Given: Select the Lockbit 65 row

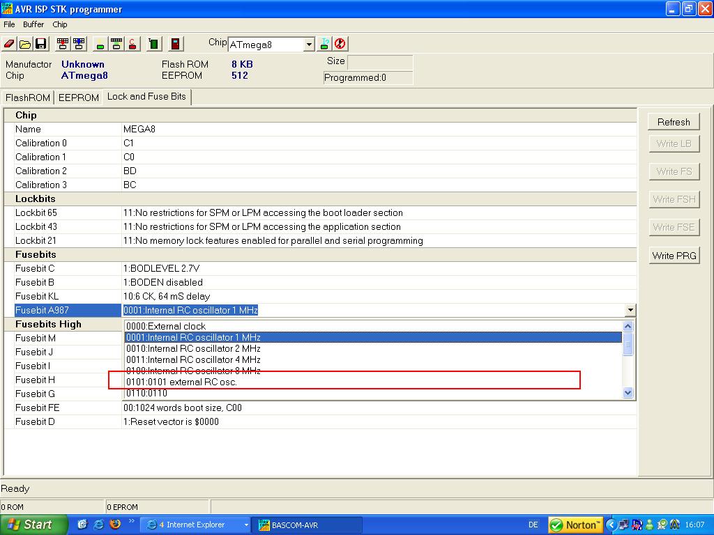Looking at the screenshot, I should tap(320, 212).
